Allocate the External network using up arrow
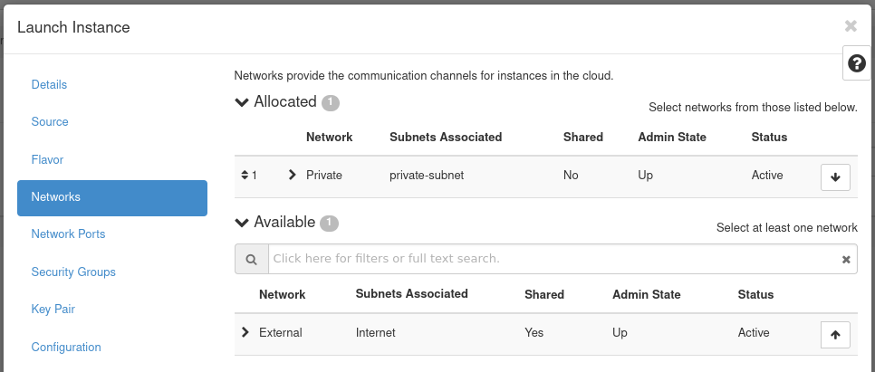 coord(835,334)
